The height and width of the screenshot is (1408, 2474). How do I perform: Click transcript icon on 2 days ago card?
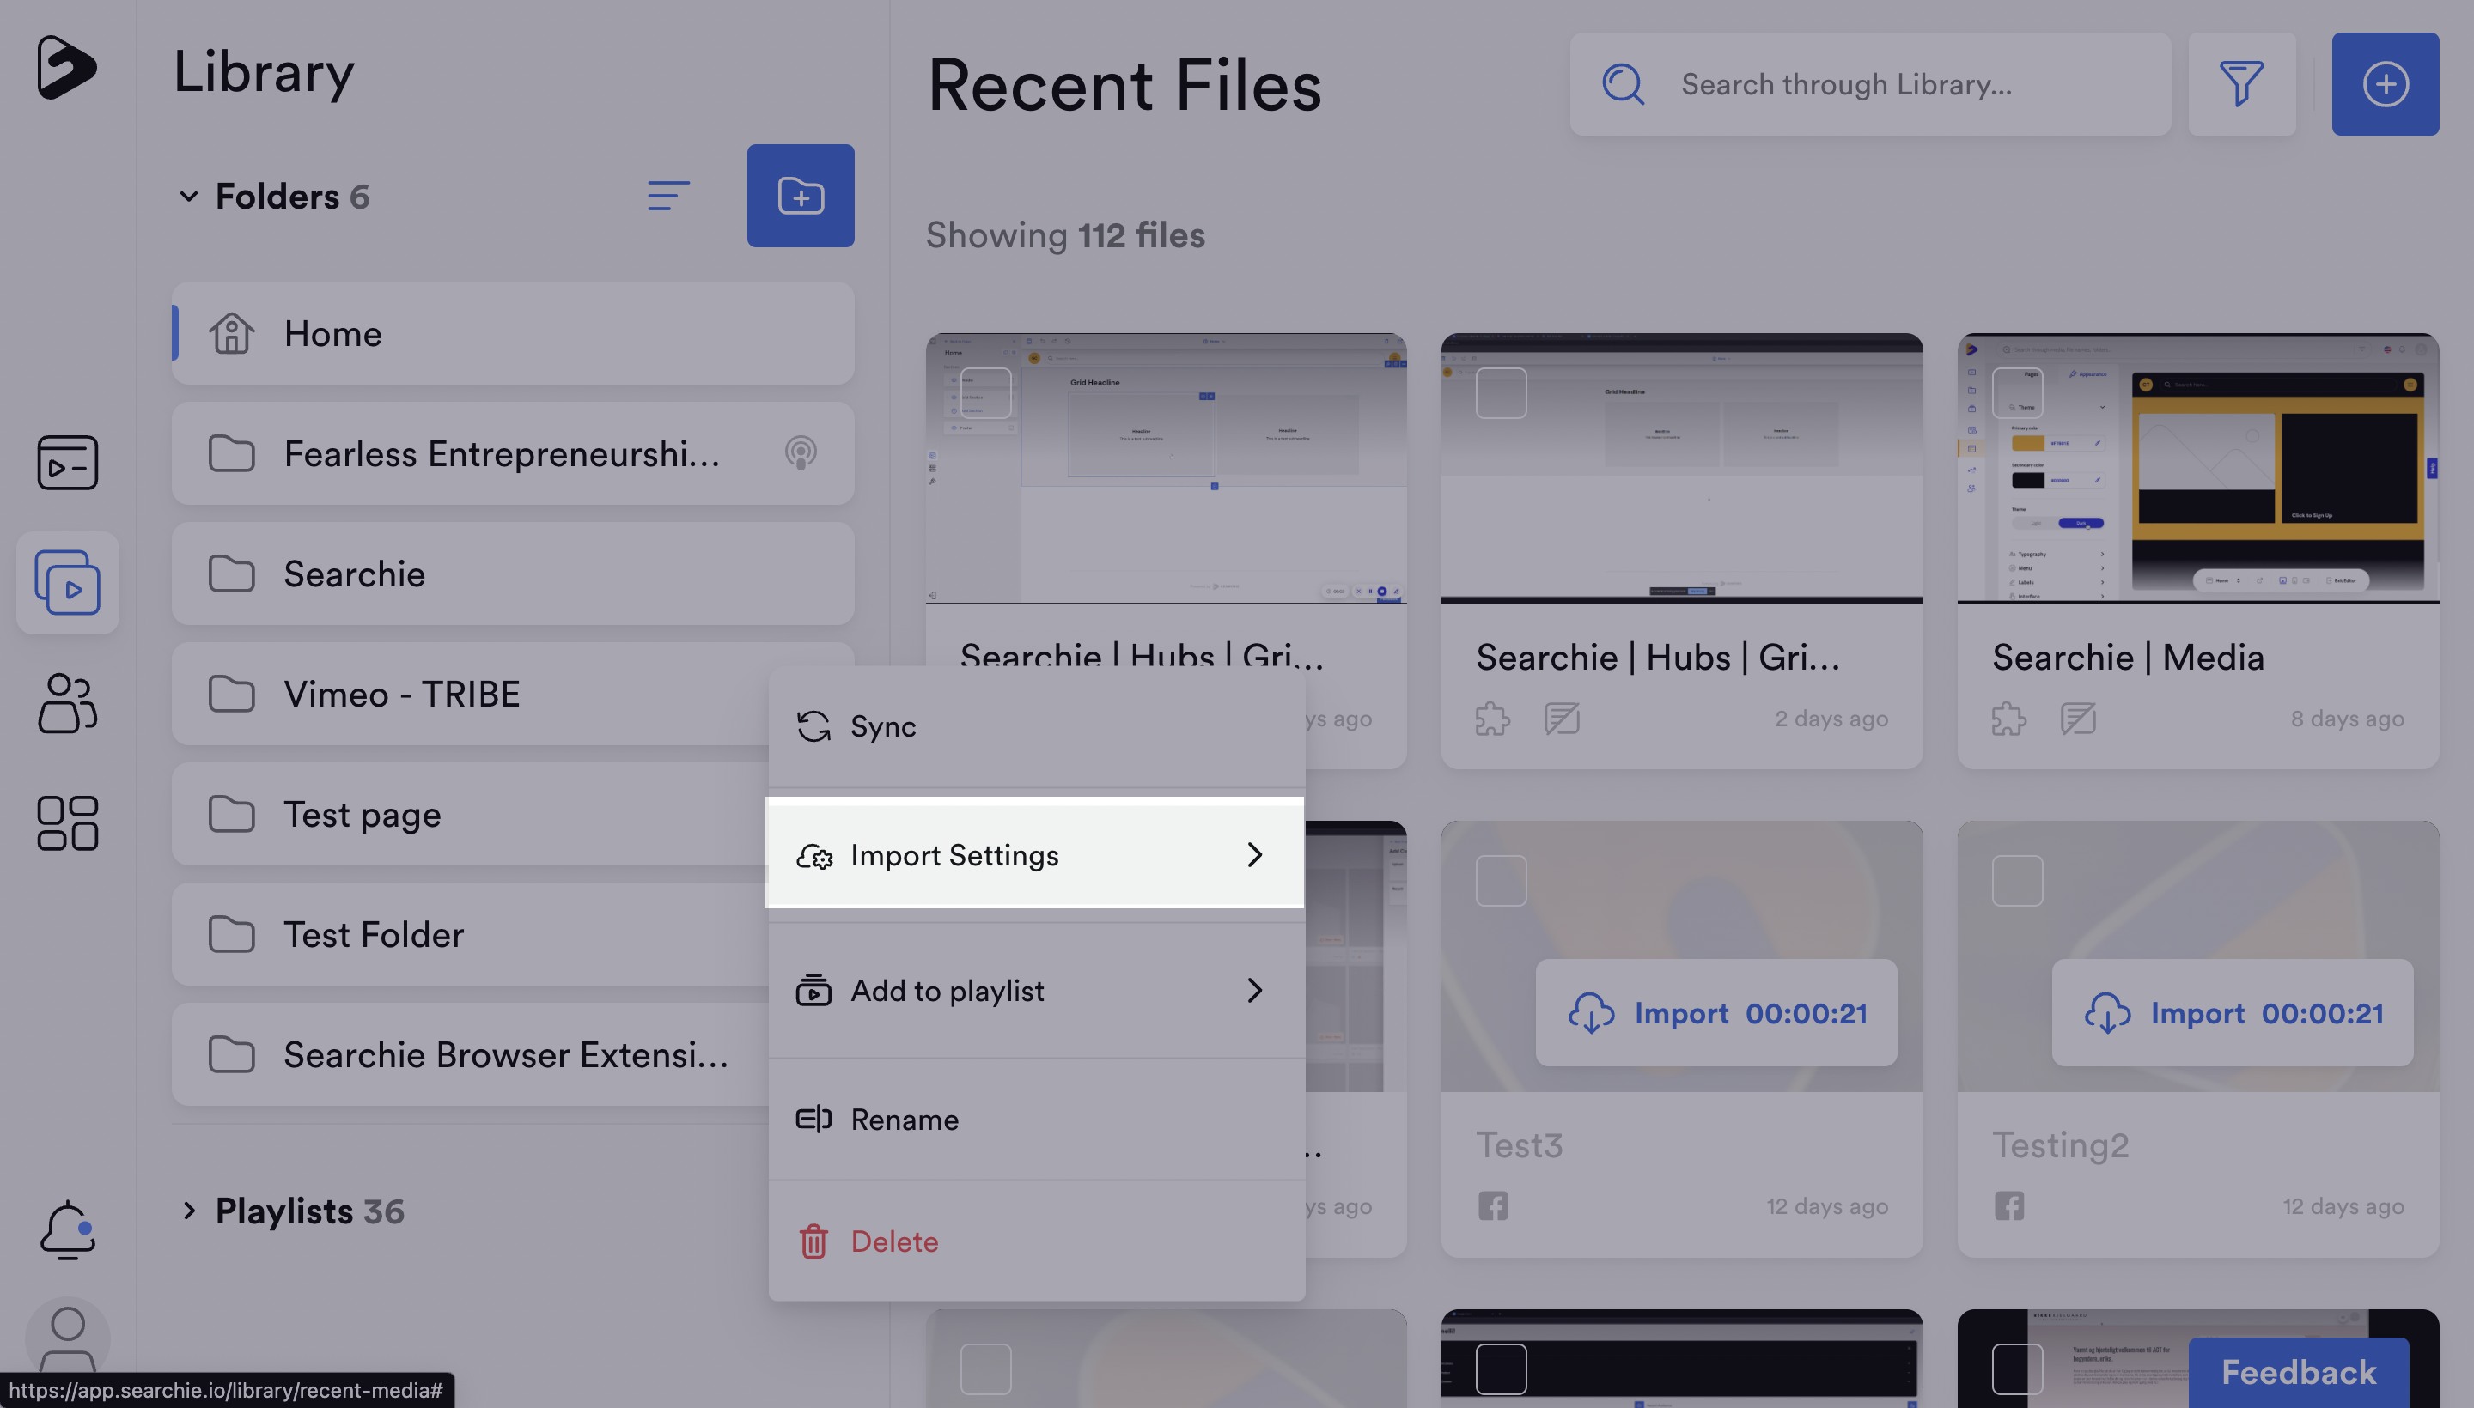tap(1562, 719)
